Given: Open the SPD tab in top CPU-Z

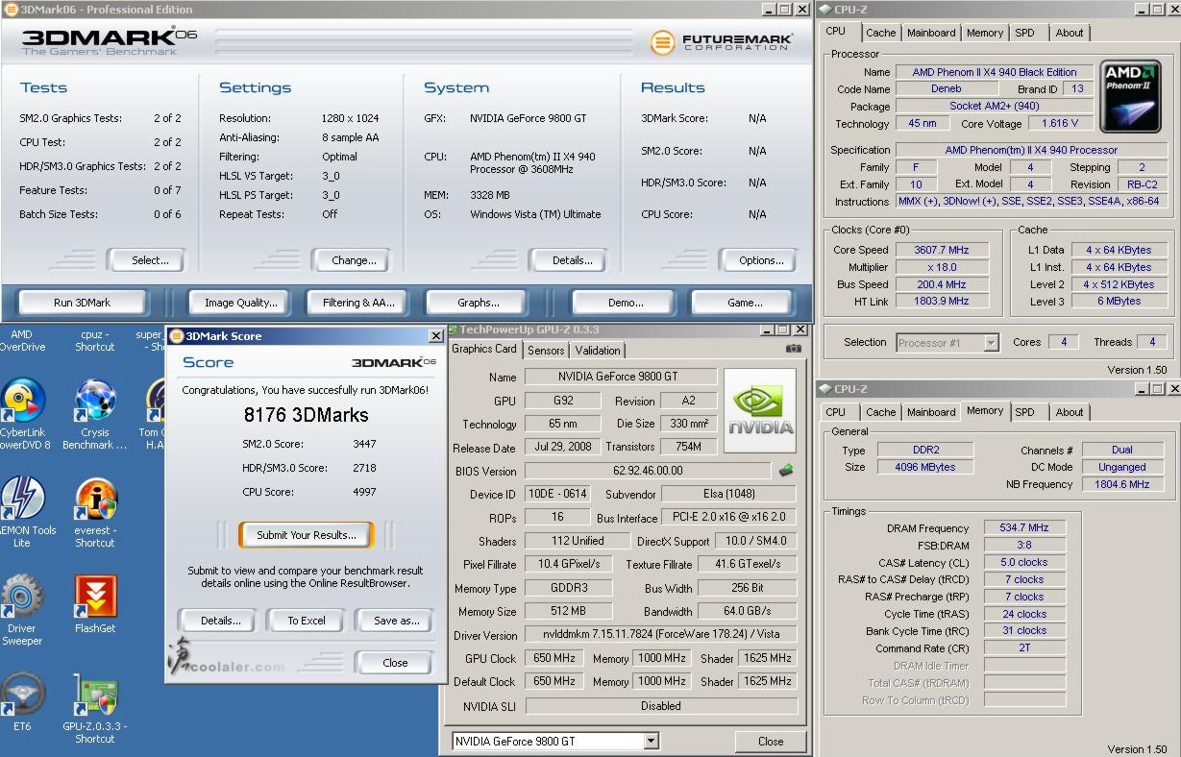Looking at the screenshot, I should pyautogui.click(x=1025, y=33).
